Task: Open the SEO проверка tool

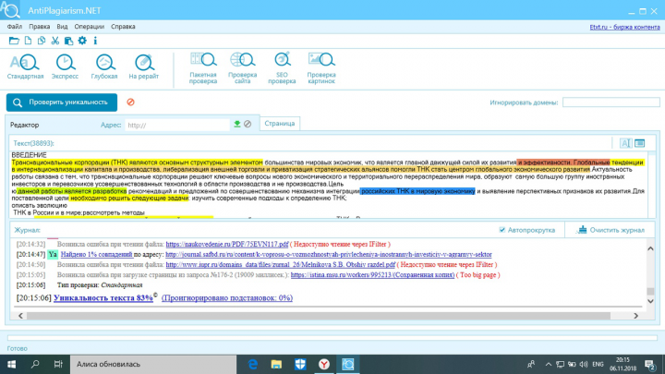Action: pos(282,67)
